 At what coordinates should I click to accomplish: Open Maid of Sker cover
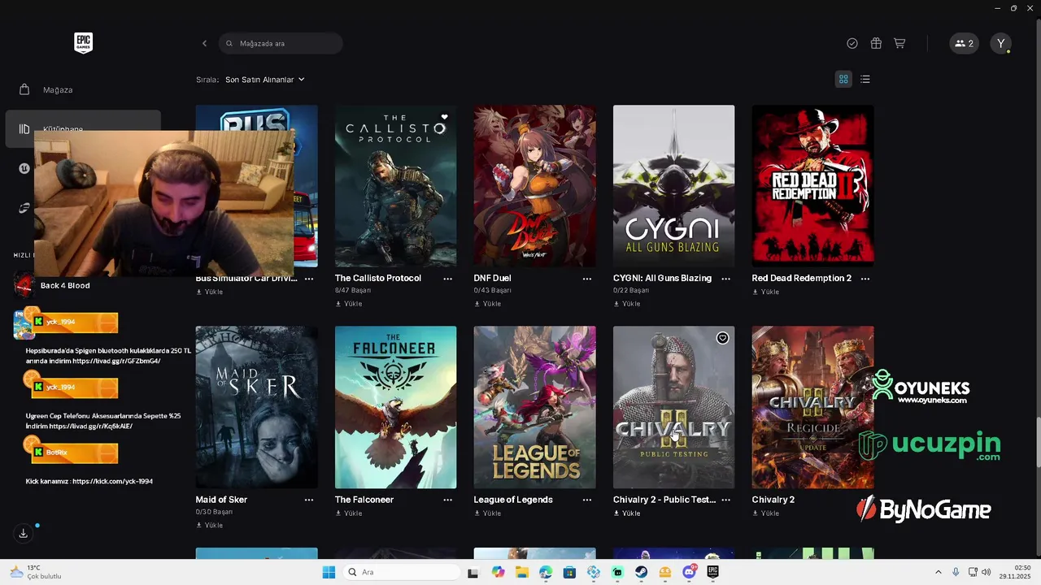tap(256, 407)
